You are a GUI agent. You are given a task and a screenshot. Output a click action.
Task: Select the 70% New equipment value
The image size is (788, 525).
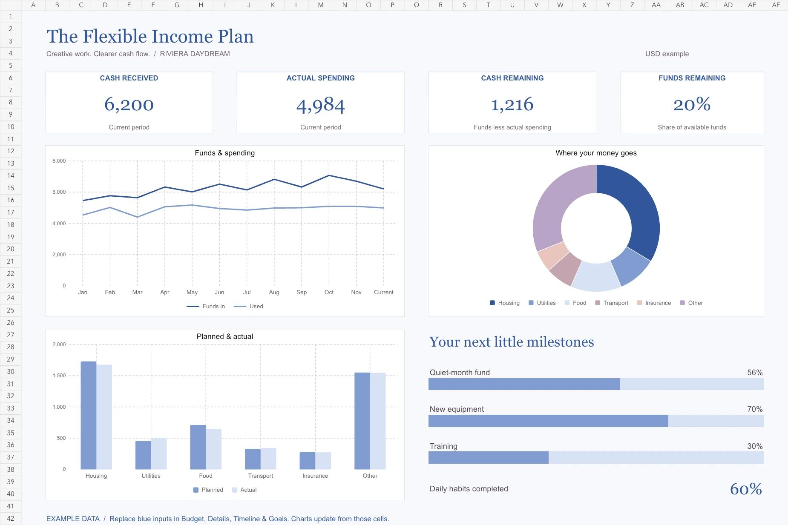point(755,409)
